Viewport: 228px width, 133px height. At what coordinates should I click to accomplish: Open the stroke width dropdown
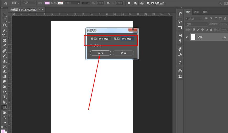[79, 3]
